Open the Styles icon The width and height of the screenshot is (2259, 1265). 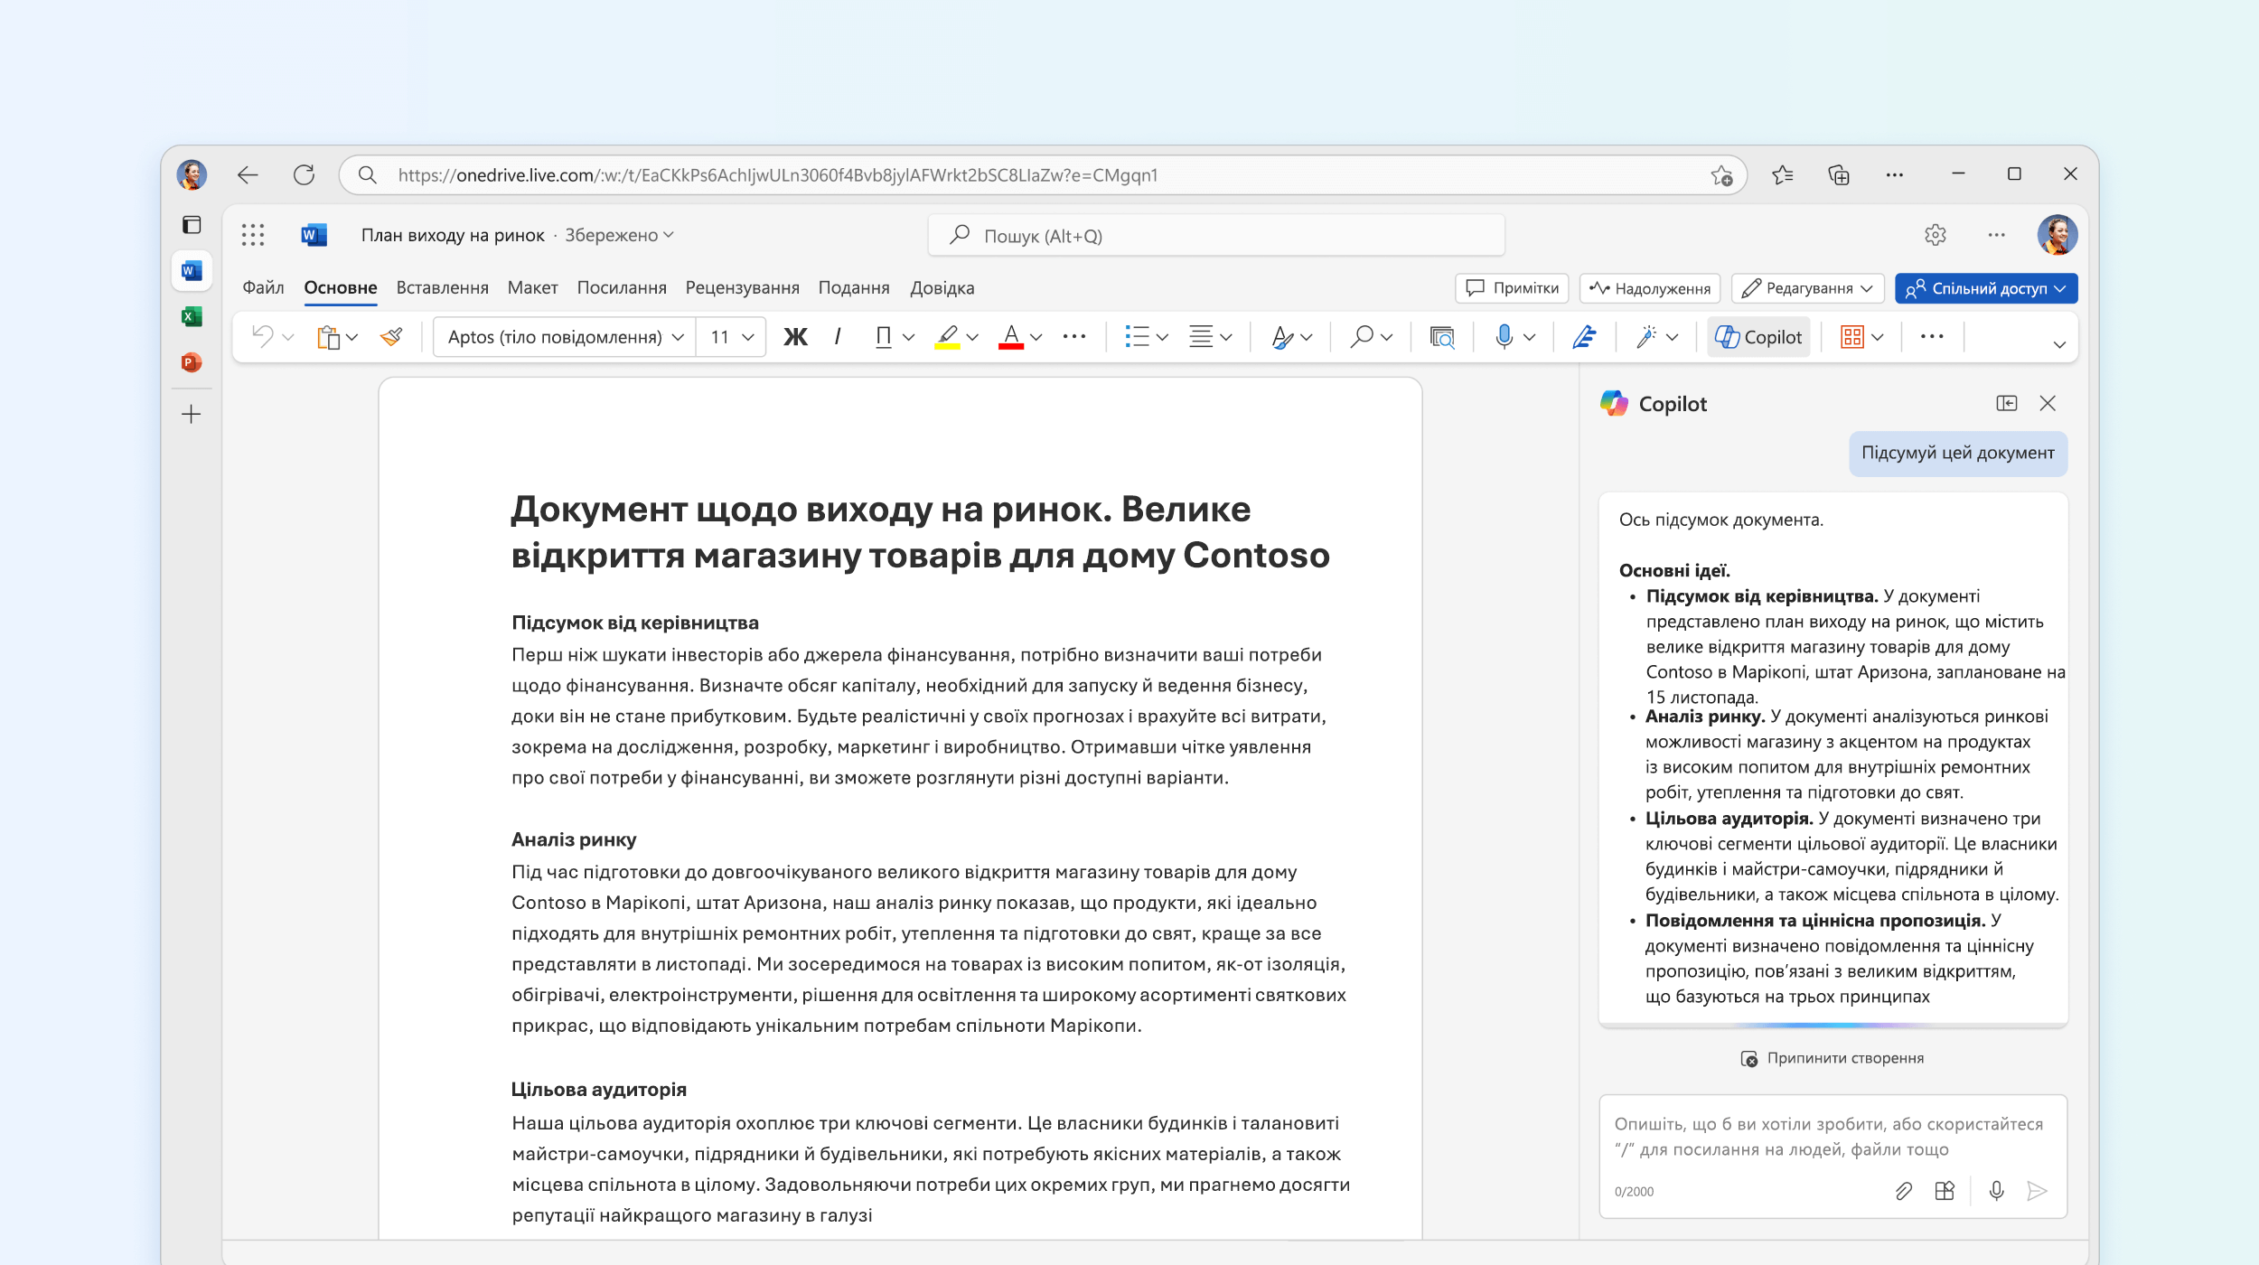point(1282,337)
